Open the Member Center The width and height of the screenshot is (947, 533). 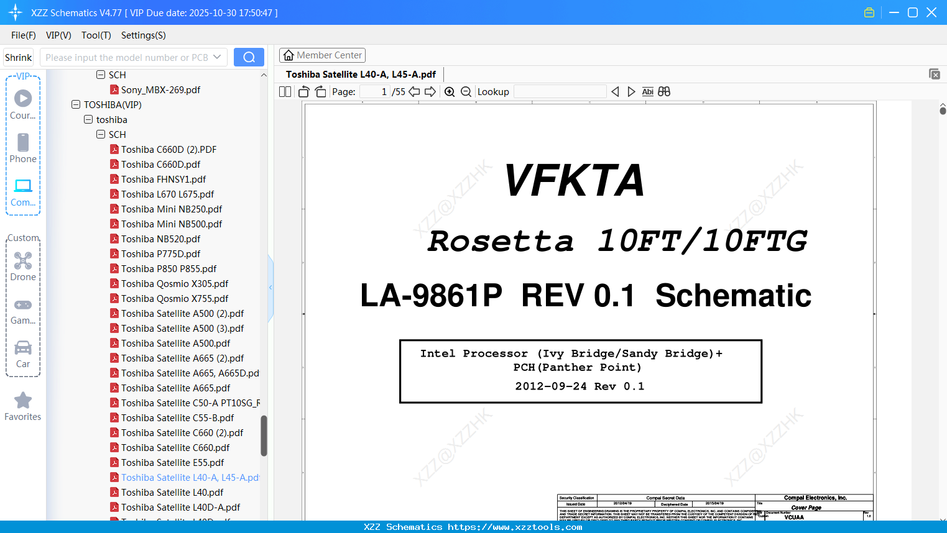click(x=322, y=55)
